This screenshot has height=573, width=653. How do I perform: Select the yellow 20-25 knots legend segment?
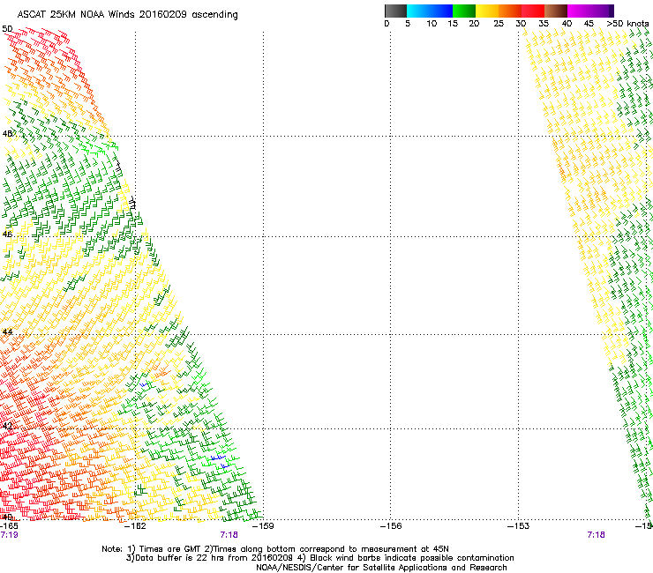pyautogui.click(x=487, y=11)
